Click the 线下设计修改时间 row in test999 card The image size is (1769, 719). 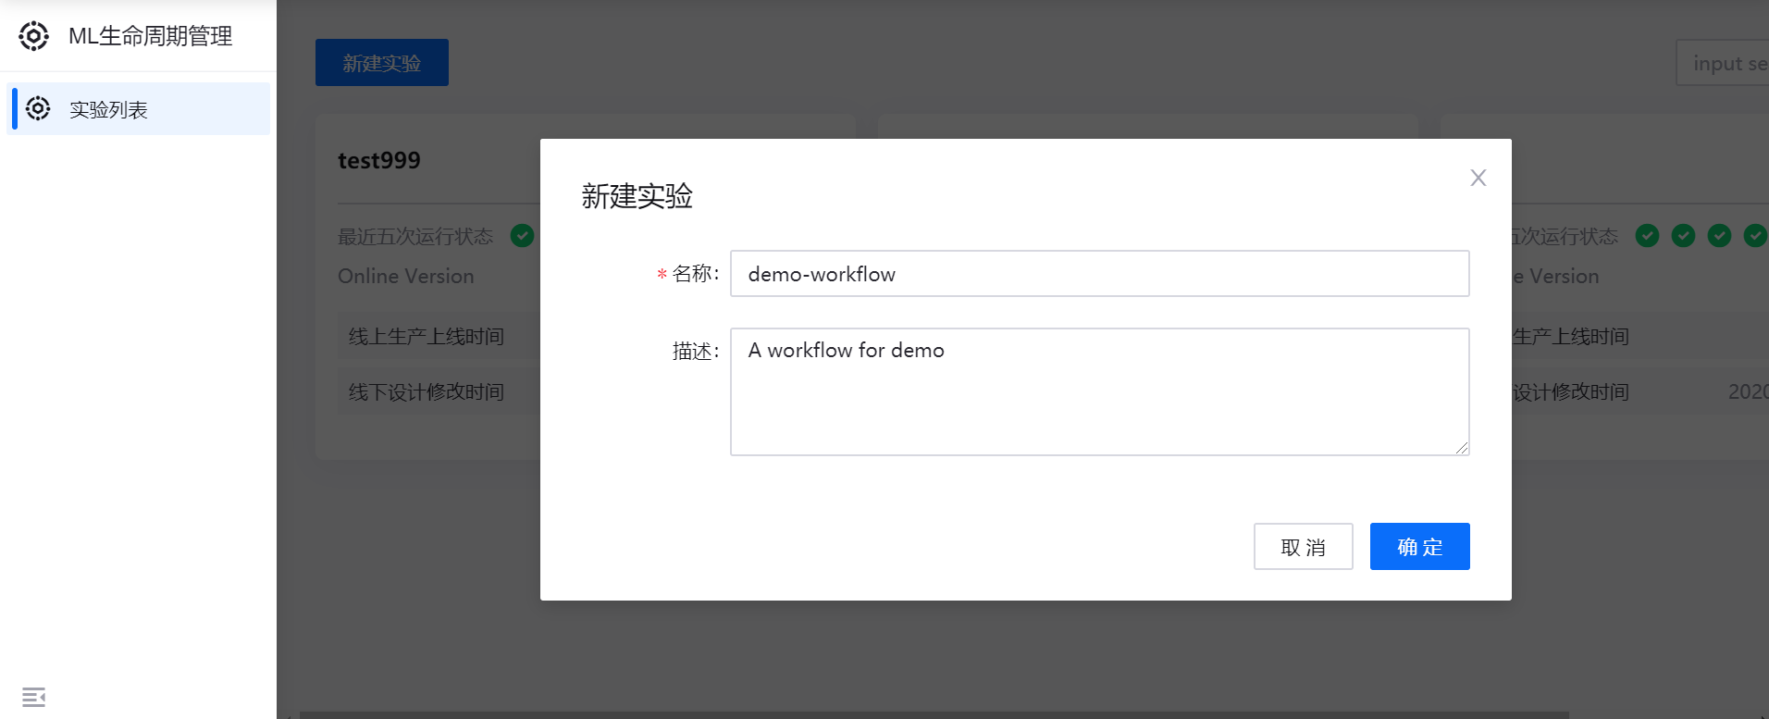(439, 392)
